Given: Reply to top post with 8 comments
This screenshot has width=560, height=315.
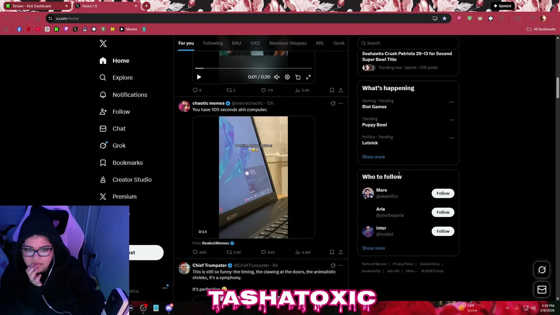Looking at the screenshot, I should (x=197, y=90).
